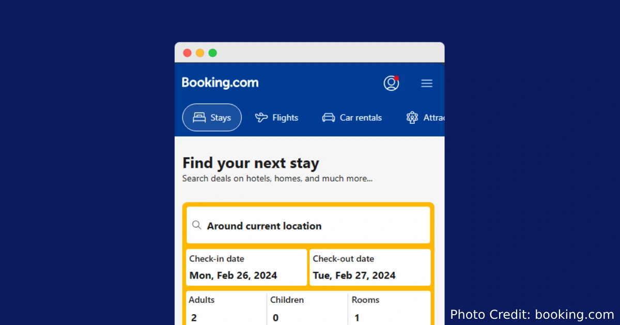620x325 pixels.
Task: Change the Children count from 0
Action: (307, 308)
